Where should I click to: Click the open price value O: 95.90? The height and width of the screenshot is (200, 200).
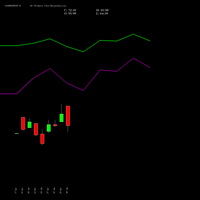(70, 14)
